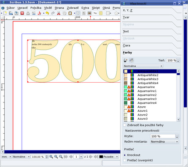Open the Vložiť menu
This screenshot has height=167, width=188.
pyautogui.click(x=48, y=8)
